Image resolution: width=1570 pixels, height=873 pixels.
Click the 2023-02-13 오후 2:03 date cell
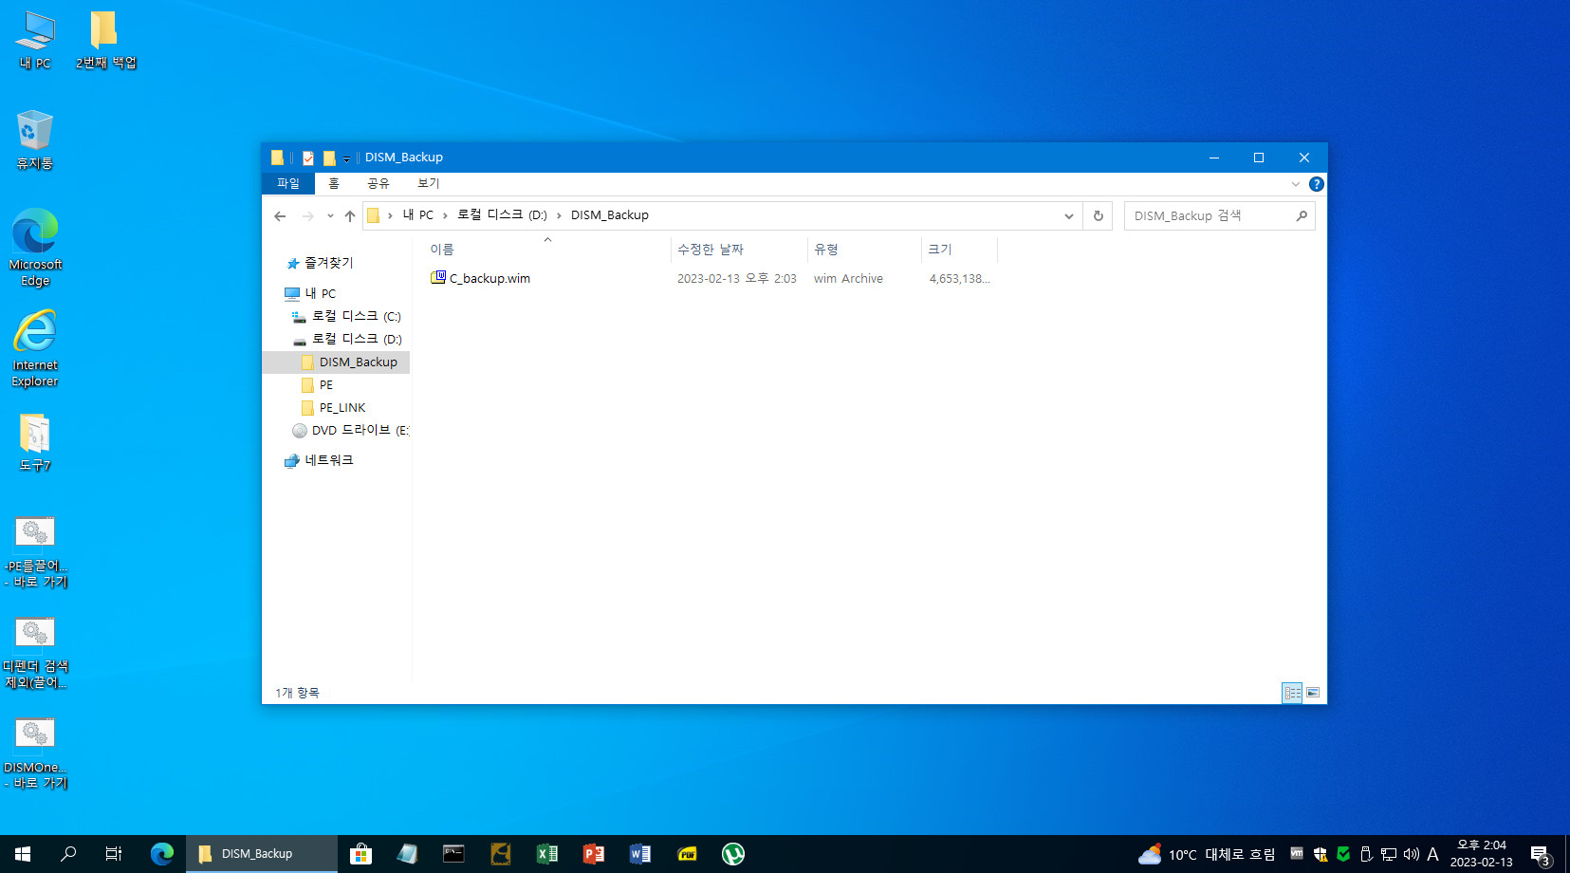(736, 279)
